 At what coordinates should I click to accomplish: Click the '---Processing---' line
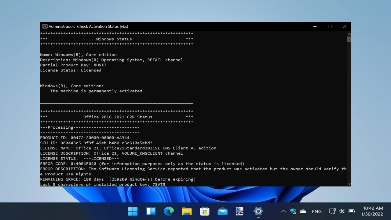pyautogui.click(x=90, y=127)
